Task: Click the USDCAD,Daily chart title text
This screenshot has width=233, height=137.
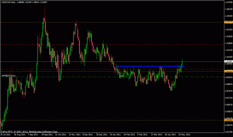Action: (8, 2)
